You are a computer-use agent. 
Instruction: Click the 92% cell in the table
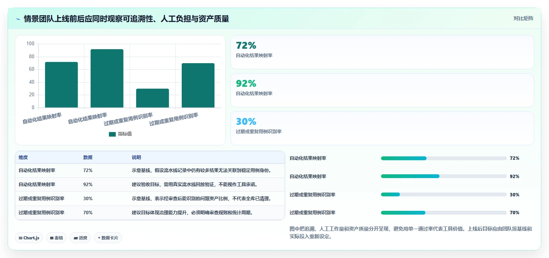pyautogui.click(x=88, y=185)
